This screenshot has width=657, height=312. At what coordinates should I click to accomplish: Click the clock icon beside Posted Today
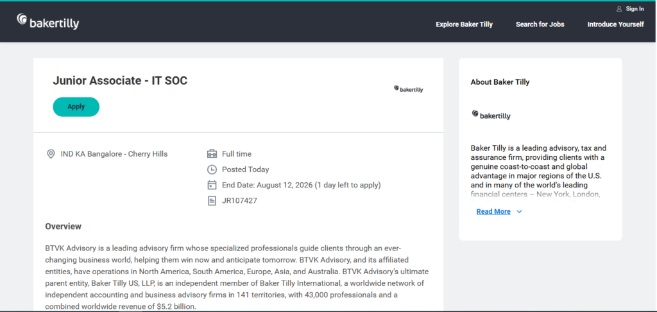click(x=212, y=169)
